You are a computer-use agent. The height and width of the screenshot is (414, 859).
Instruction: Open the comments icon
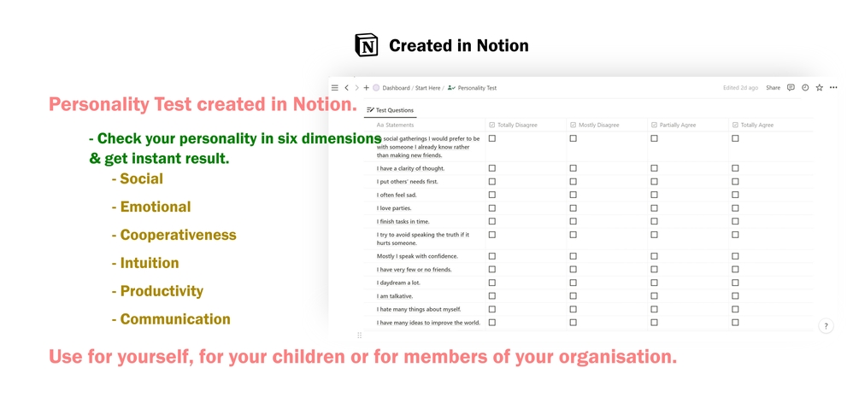click(791, 88)
